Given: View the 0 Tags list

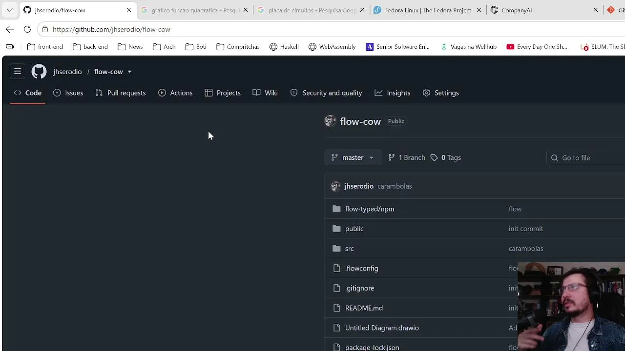Looking at the screenshot, I should pos(445,157).
